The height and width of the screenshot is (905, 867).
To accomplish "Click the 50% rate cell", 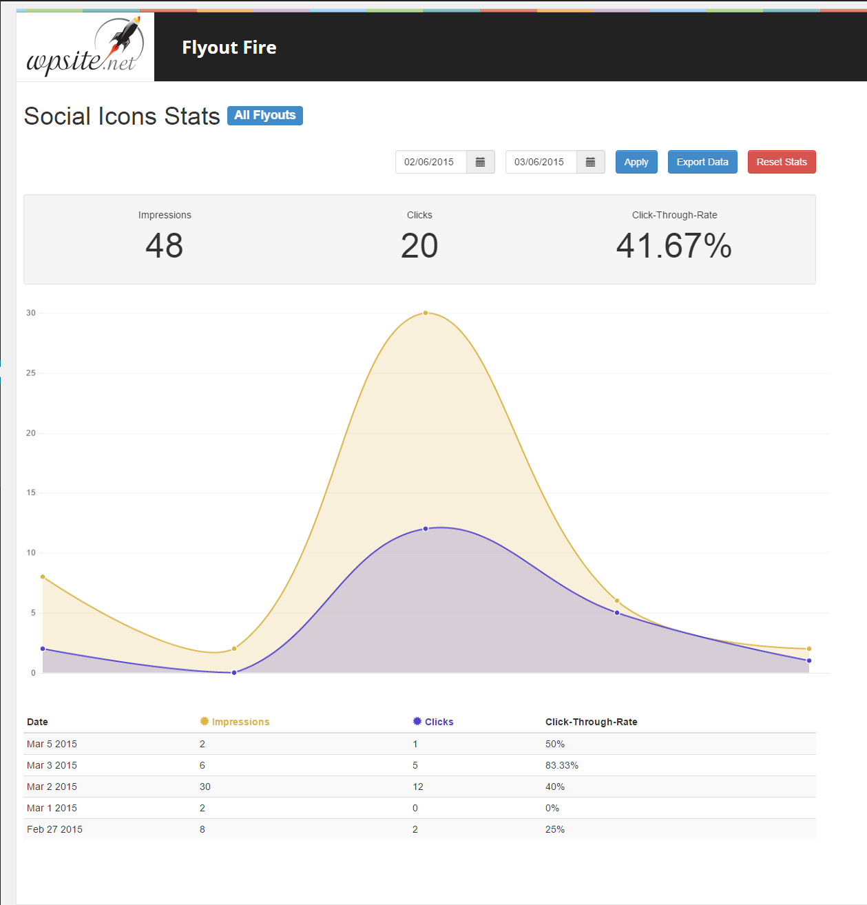I will click(555, 744).
